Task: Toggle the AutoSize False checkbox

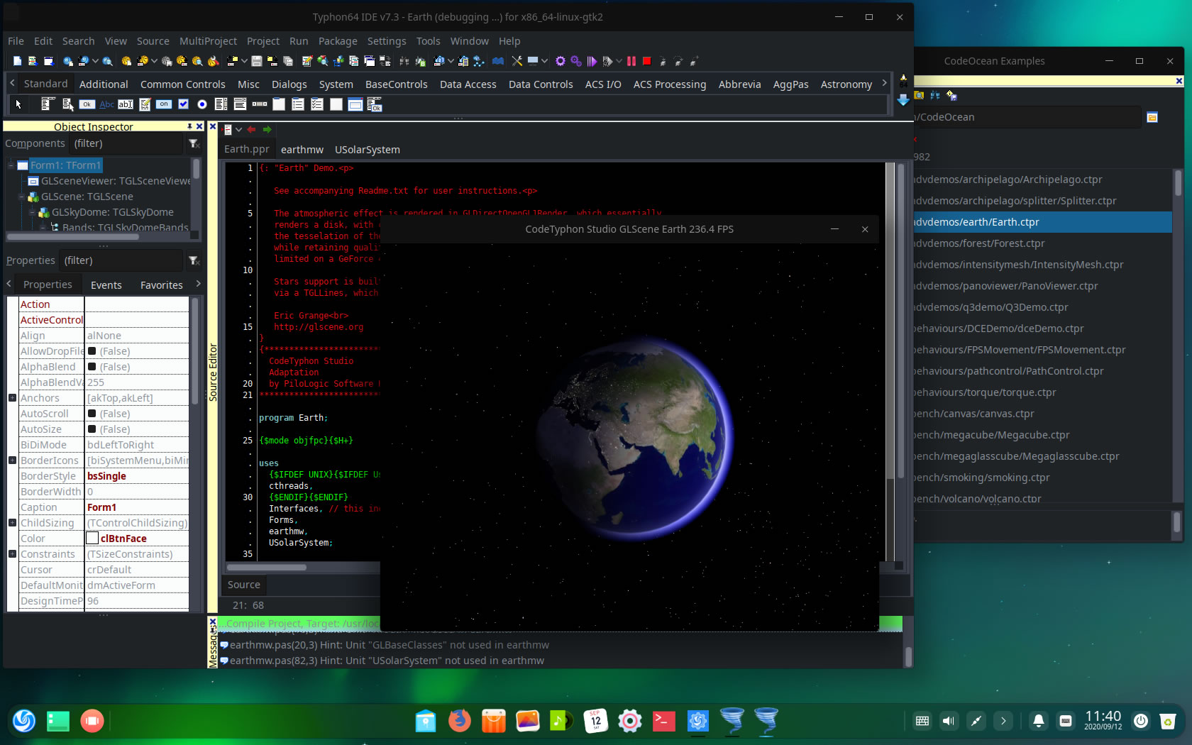Action: click(92, 429)
